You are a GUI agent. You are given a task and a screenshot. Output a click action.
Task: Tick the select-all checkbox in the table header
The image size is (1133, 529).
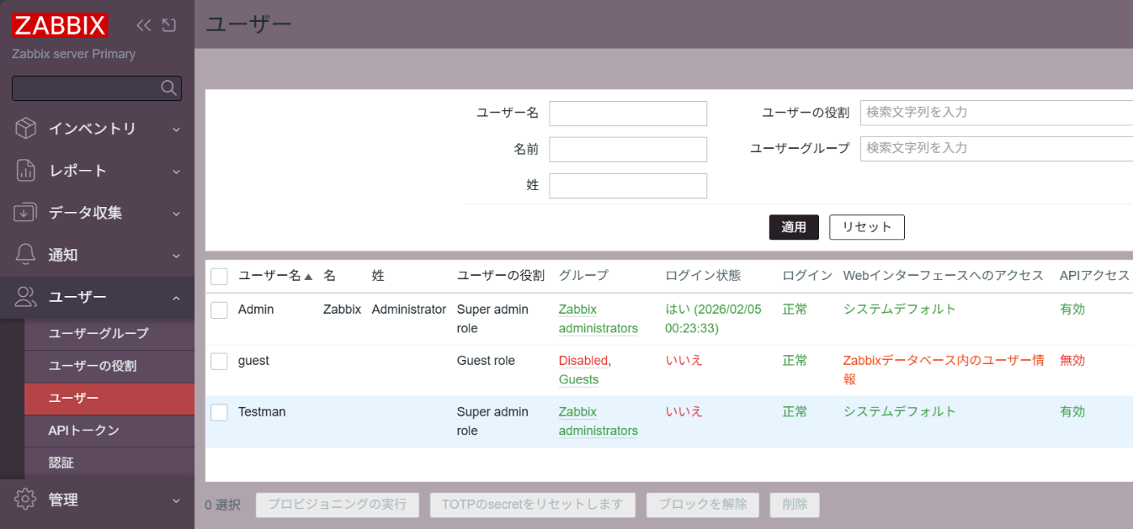(219, 277)
